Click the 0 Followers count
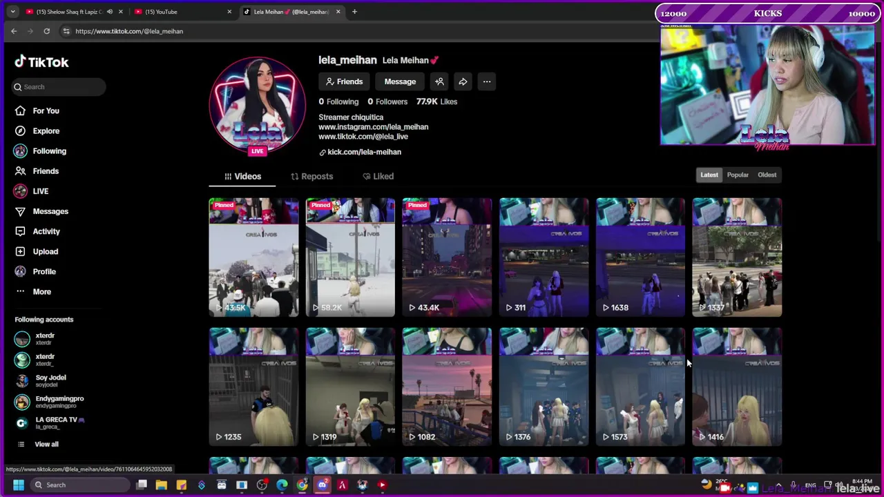884x497 pixels. (x=387, y=101)
